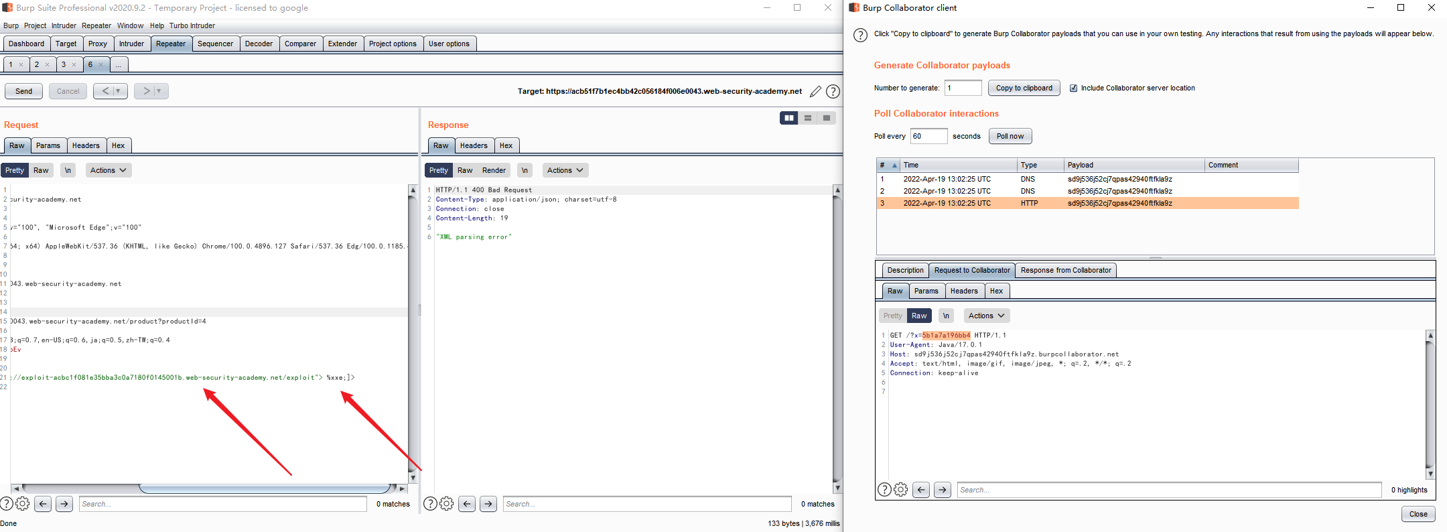Select combined tabbed layout icon
Image resolution: width=1447 pixels, height=532 pixels.
tap(827, 118)
